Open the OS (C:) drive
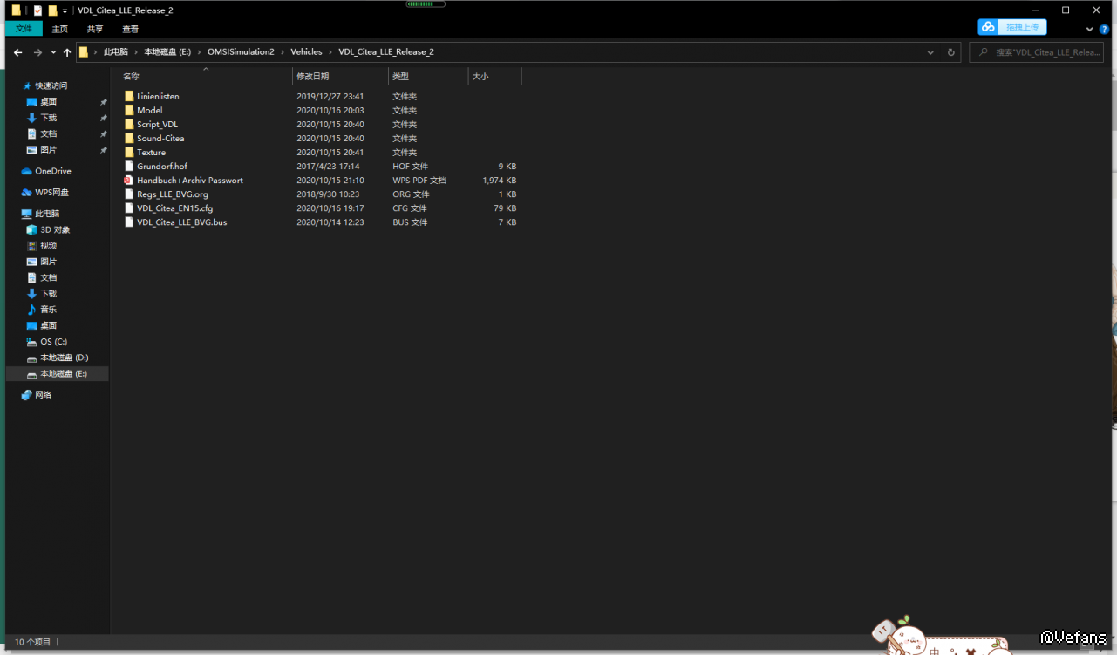 [53, 342]
